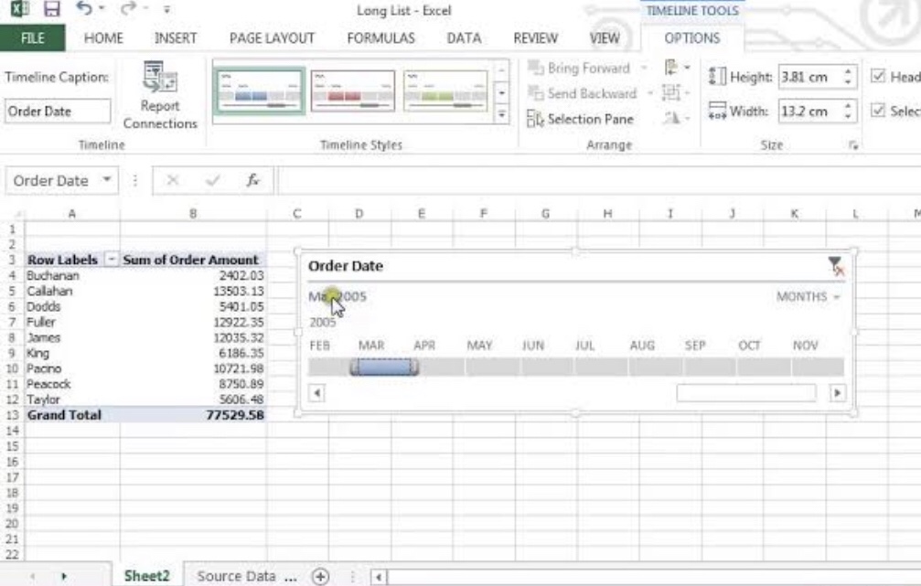Screen dimensions: 921x586
Task: Switch to the PAGE LAYOUT ribbon tab
Action: [x=272, y=38]
